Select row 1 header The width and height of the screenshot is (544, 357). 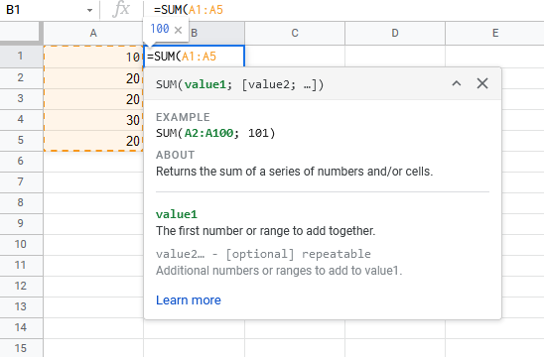click(x=21, y=57)
